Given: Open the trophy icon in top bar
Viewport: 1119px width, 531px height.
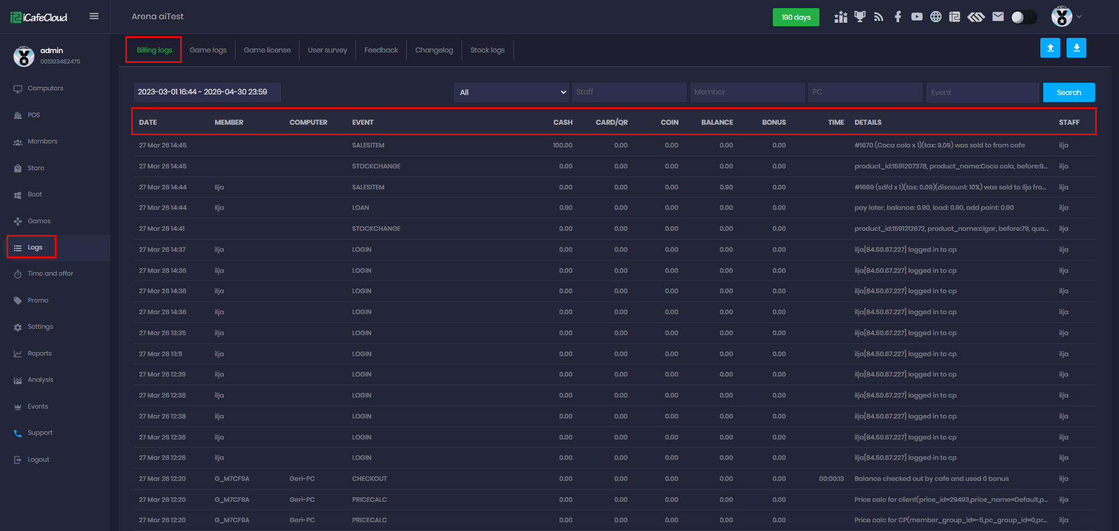Looking at the screenshot, I should click(860, 17).
